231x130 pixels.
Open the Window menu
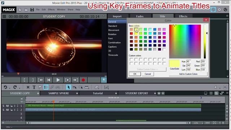click(61, 10)
